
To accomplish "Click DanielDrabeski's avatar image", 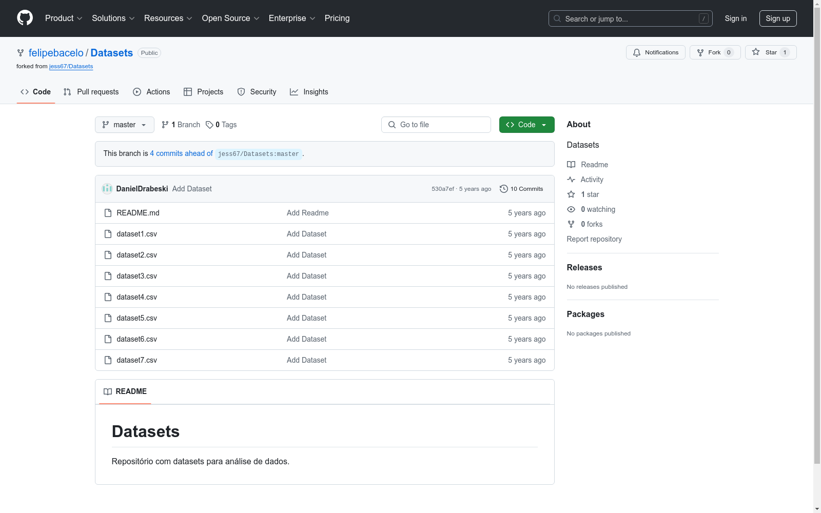I will pos(107,189).
